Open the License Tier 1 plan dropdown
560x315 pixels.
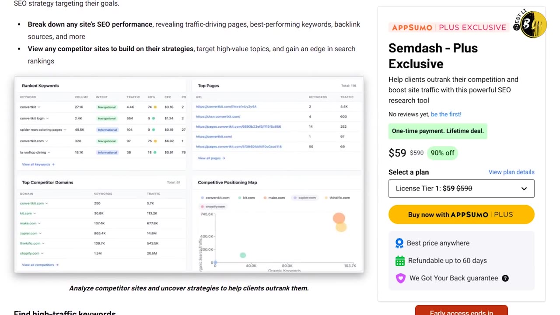click(461, 189)
